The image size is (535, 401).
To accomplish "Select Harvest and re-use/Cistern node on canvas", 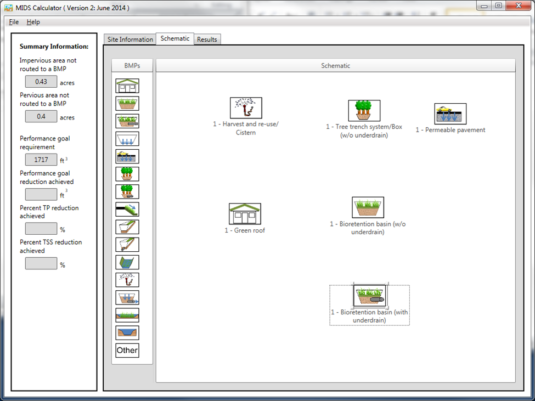I will click(246, 108).
